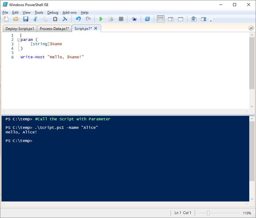Collapse the script pane with the round arrow
Screen dimensions: 256x218
tap(251, 28)
